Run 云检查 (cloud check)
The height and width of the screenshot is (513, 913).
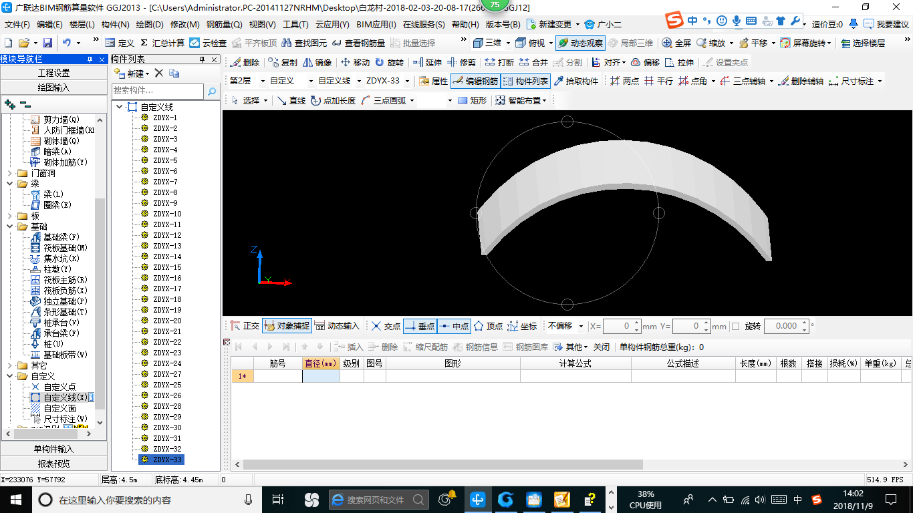pyautogui.click(x=208, y=43)
